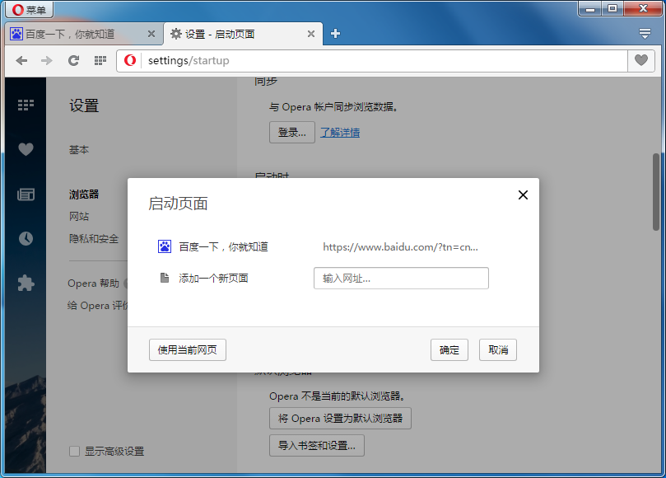The width and height of the screenshot is (666, 478).
Task: Open the speed dial grid icon in toolbar
Action: (x=100, y=60)
